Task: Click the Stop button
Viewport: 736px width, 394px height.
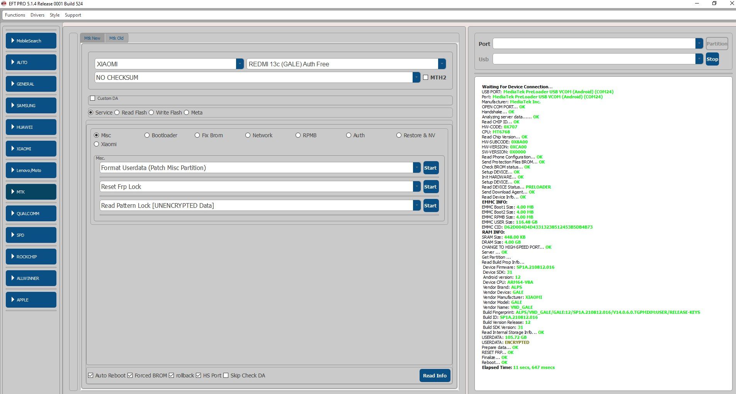Action: tap(712, 59)
